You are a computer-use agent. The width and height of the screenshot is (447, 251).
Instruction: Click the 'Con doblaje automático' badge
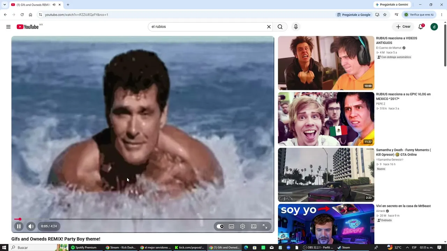(394, 57)
